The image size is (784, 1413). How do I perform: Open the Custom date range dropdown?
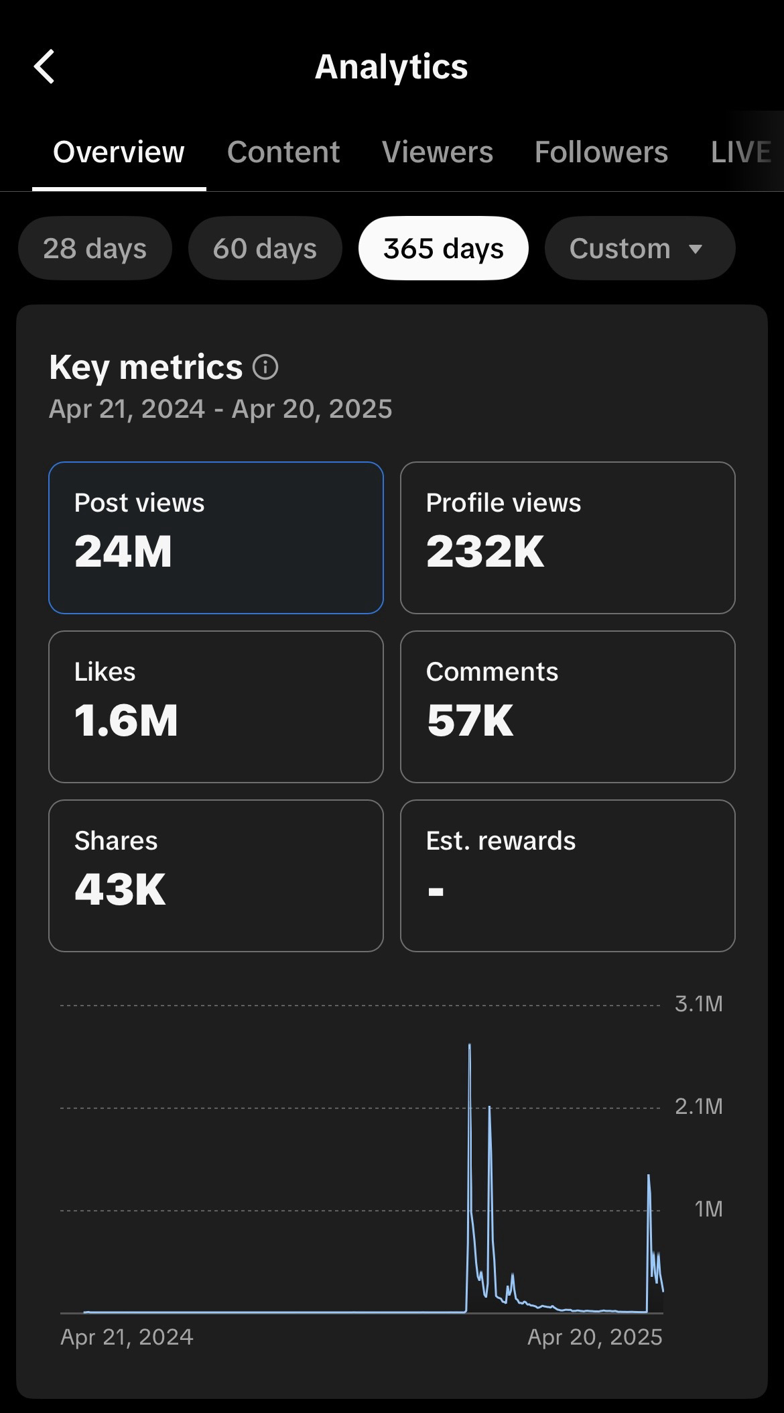639,249
